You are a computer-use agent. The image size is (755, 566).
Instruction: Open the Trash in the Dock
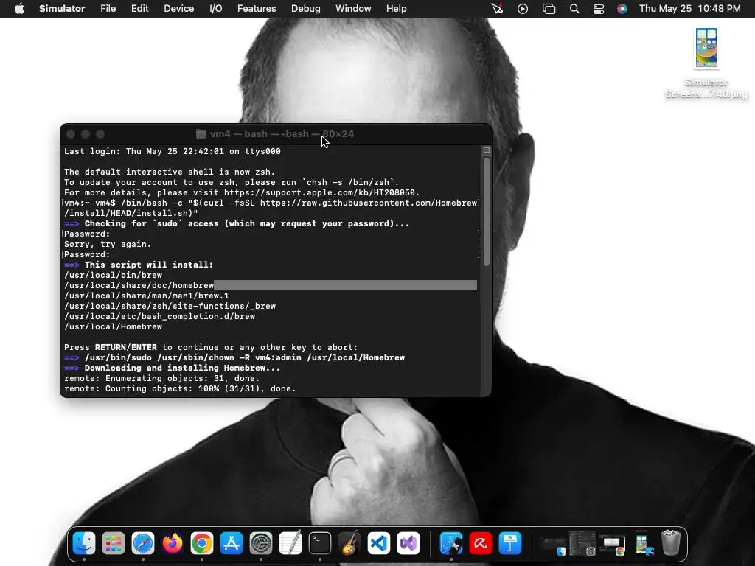(671, 542)
